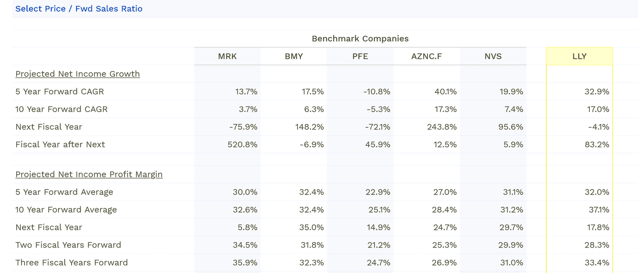Click MRK's 520.8% Fiscal Year after Next value

(x=242, y=144)
